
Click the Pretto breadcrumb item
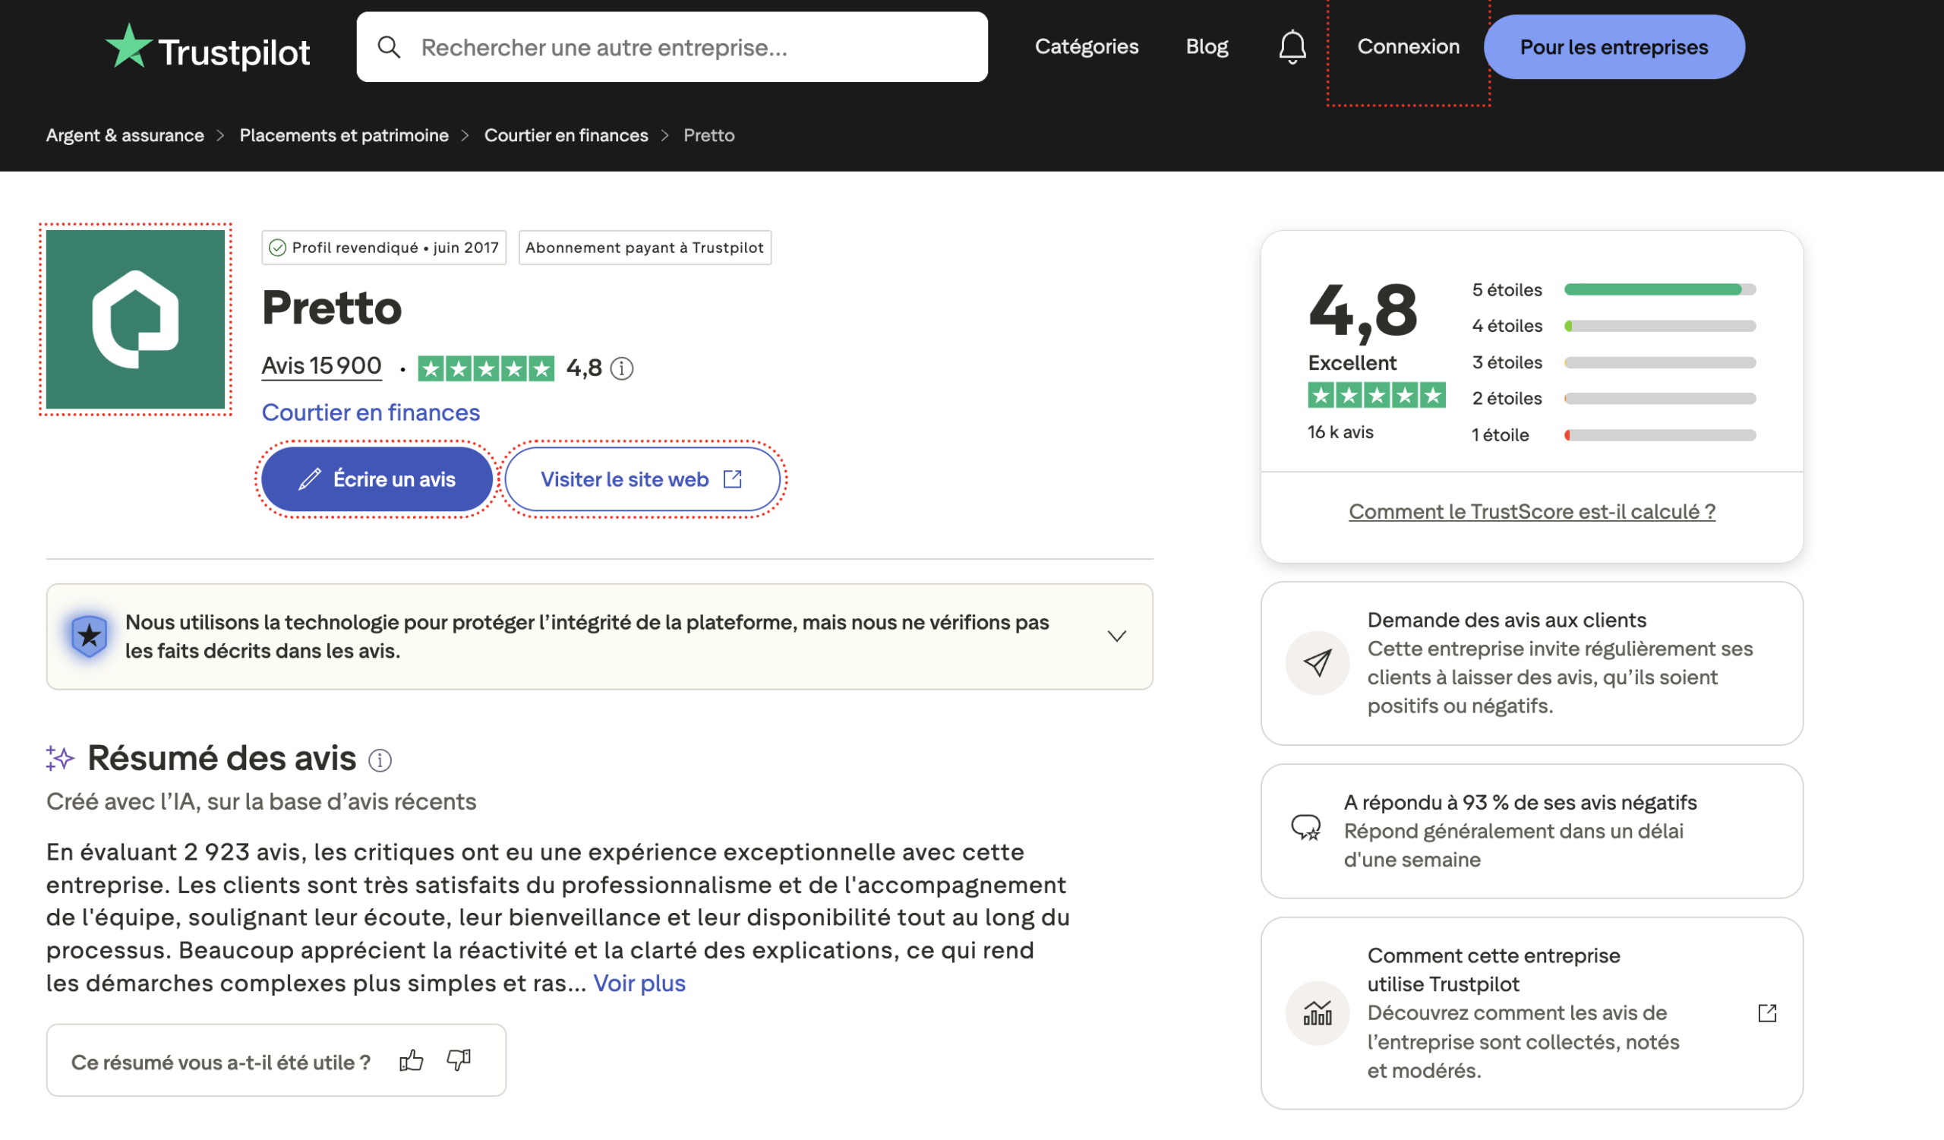pos(709,135)
